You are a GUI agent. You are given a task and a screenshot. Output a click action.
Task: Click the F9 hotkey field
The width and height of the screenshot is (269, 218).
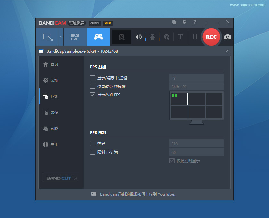pyautogui.click(x=196, y=78)
